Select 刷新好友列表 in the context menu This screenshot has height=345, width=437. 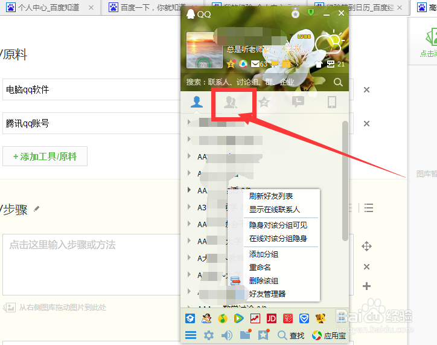tap(271, 196)
